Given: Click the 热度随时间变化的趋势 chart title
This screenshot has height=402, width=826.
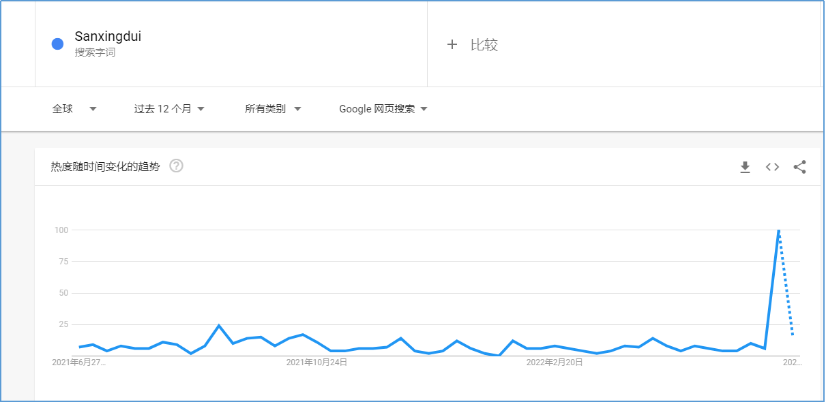Looking at the screenshot, I should click(105, 166).
